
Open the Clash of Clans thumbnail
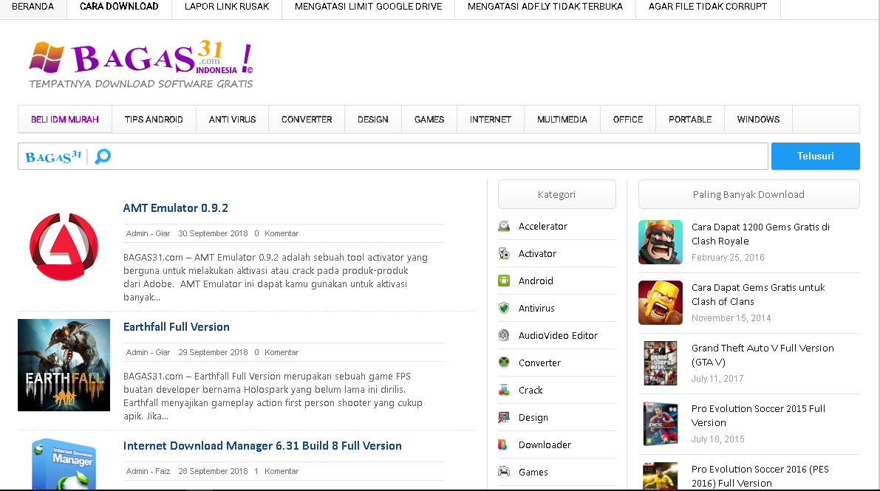[x=661, y=303]
